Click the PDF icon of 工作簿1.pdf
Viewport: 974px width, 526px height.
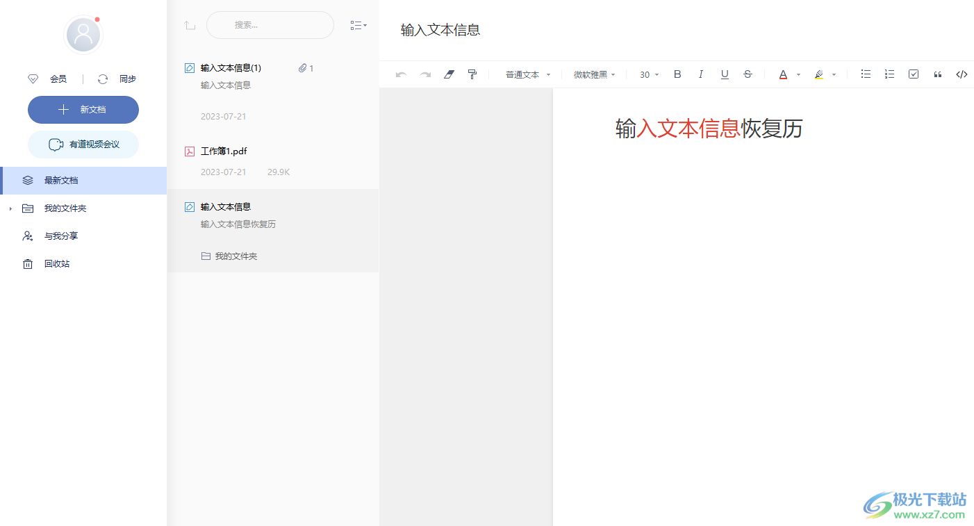pos(190,151)
